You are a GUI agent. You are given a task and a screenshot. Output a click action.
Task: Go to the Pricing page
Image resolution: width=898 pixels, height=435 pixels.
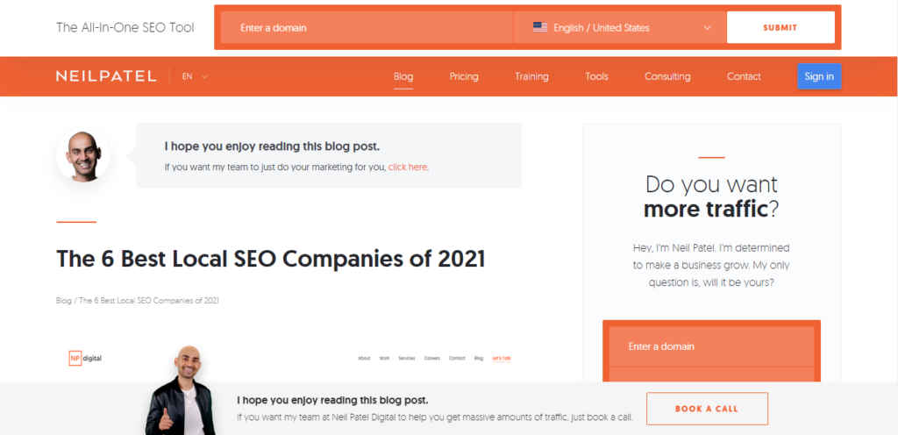point(464,76)
